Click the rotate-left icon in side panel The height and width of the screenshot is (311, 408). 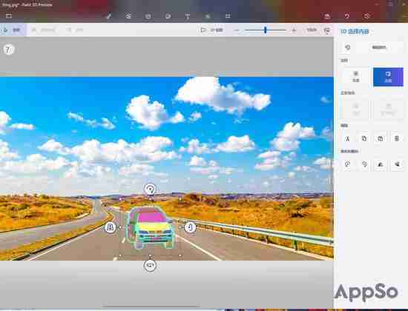coord(348,164)
